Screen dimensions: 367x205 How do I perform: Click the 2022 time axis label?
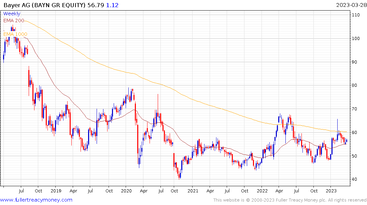tap(262, 191)
